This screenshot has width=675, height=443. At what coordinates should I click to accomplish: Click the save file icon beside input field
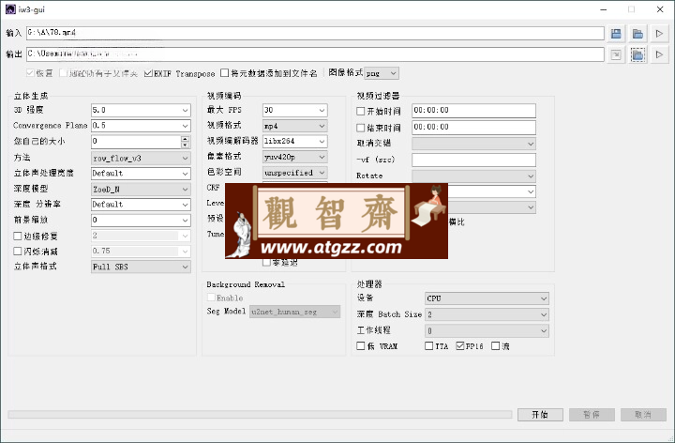(616, 34)
